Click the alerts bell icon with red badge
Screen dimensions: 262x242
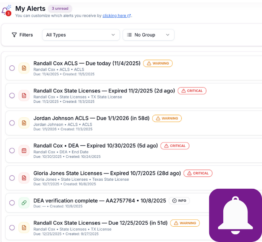(x=6, y=10)
